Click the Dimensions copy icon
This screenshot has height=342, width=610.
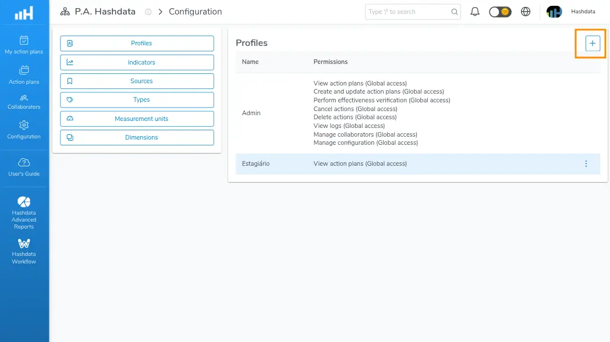70,137
